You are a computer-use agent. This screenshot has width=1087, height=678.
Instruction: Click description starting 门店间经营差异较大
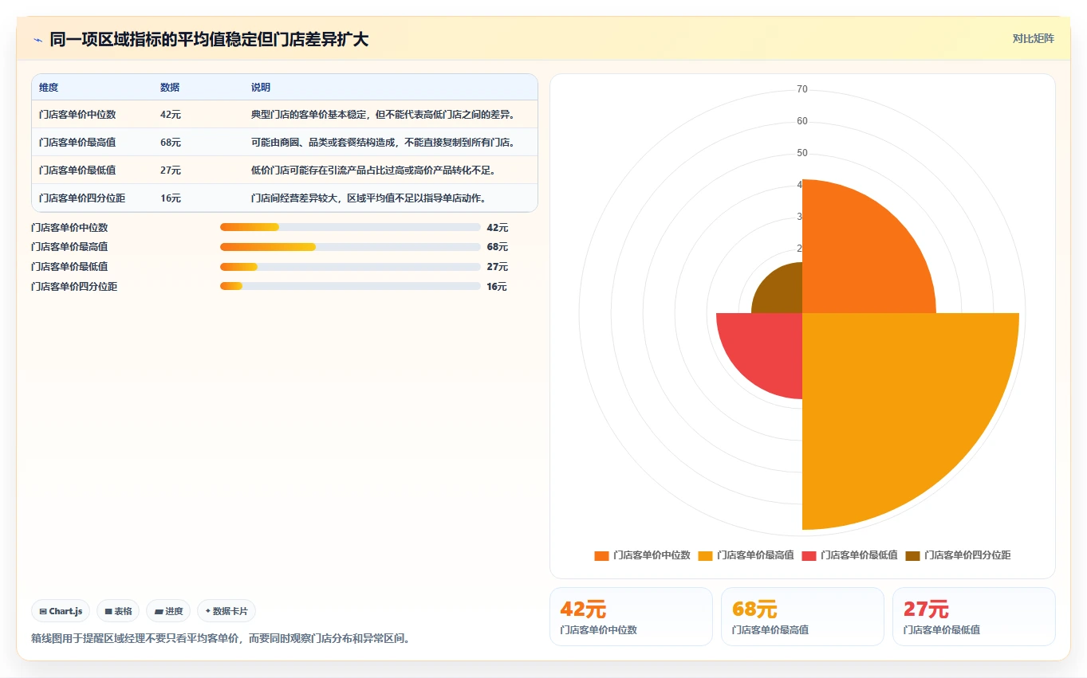[x=368, y=198]
